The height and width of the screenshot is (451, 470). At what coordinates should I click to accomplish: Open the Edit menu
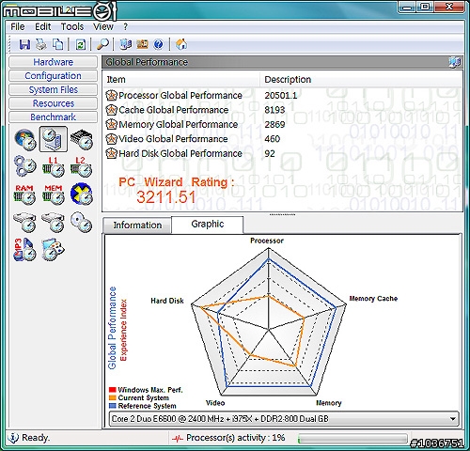pos(42,27)
